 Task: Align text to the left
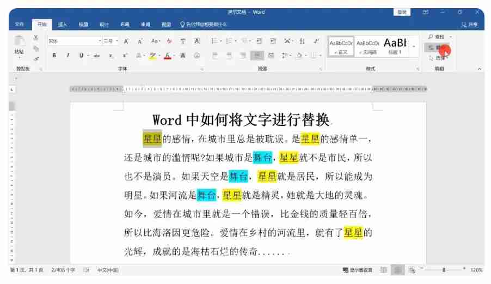pos(215,56)
